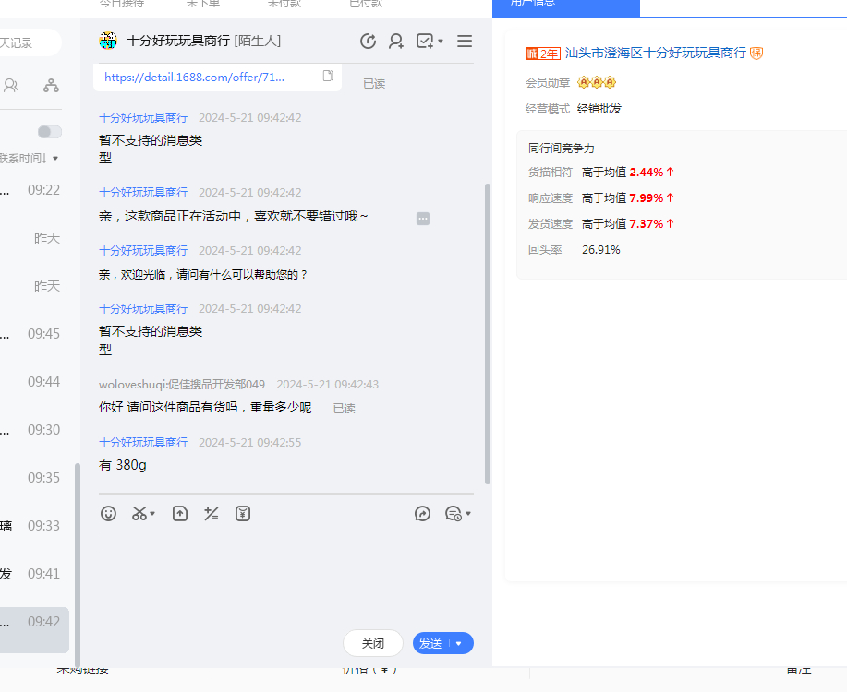Viewport: 847px width, 692px height.
Task: Click the forward message bubble icon
Action: point(423,514)
